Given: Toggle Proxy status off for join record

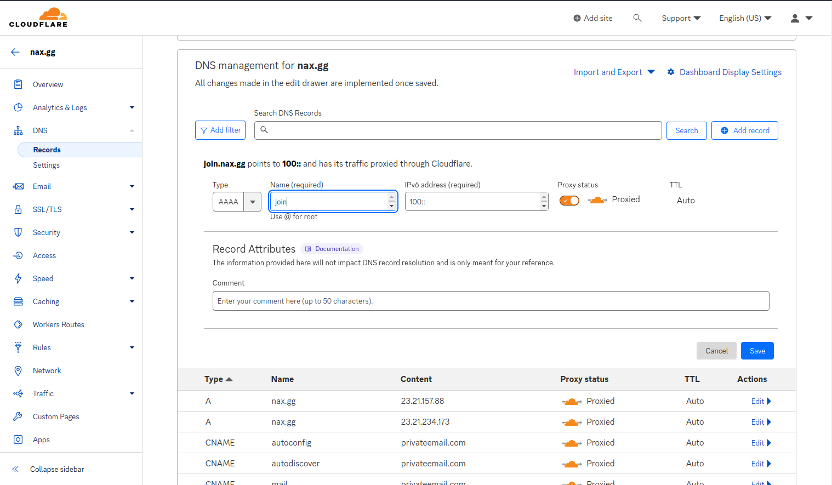Looking at the screenshot, I should tap(569, 200).
